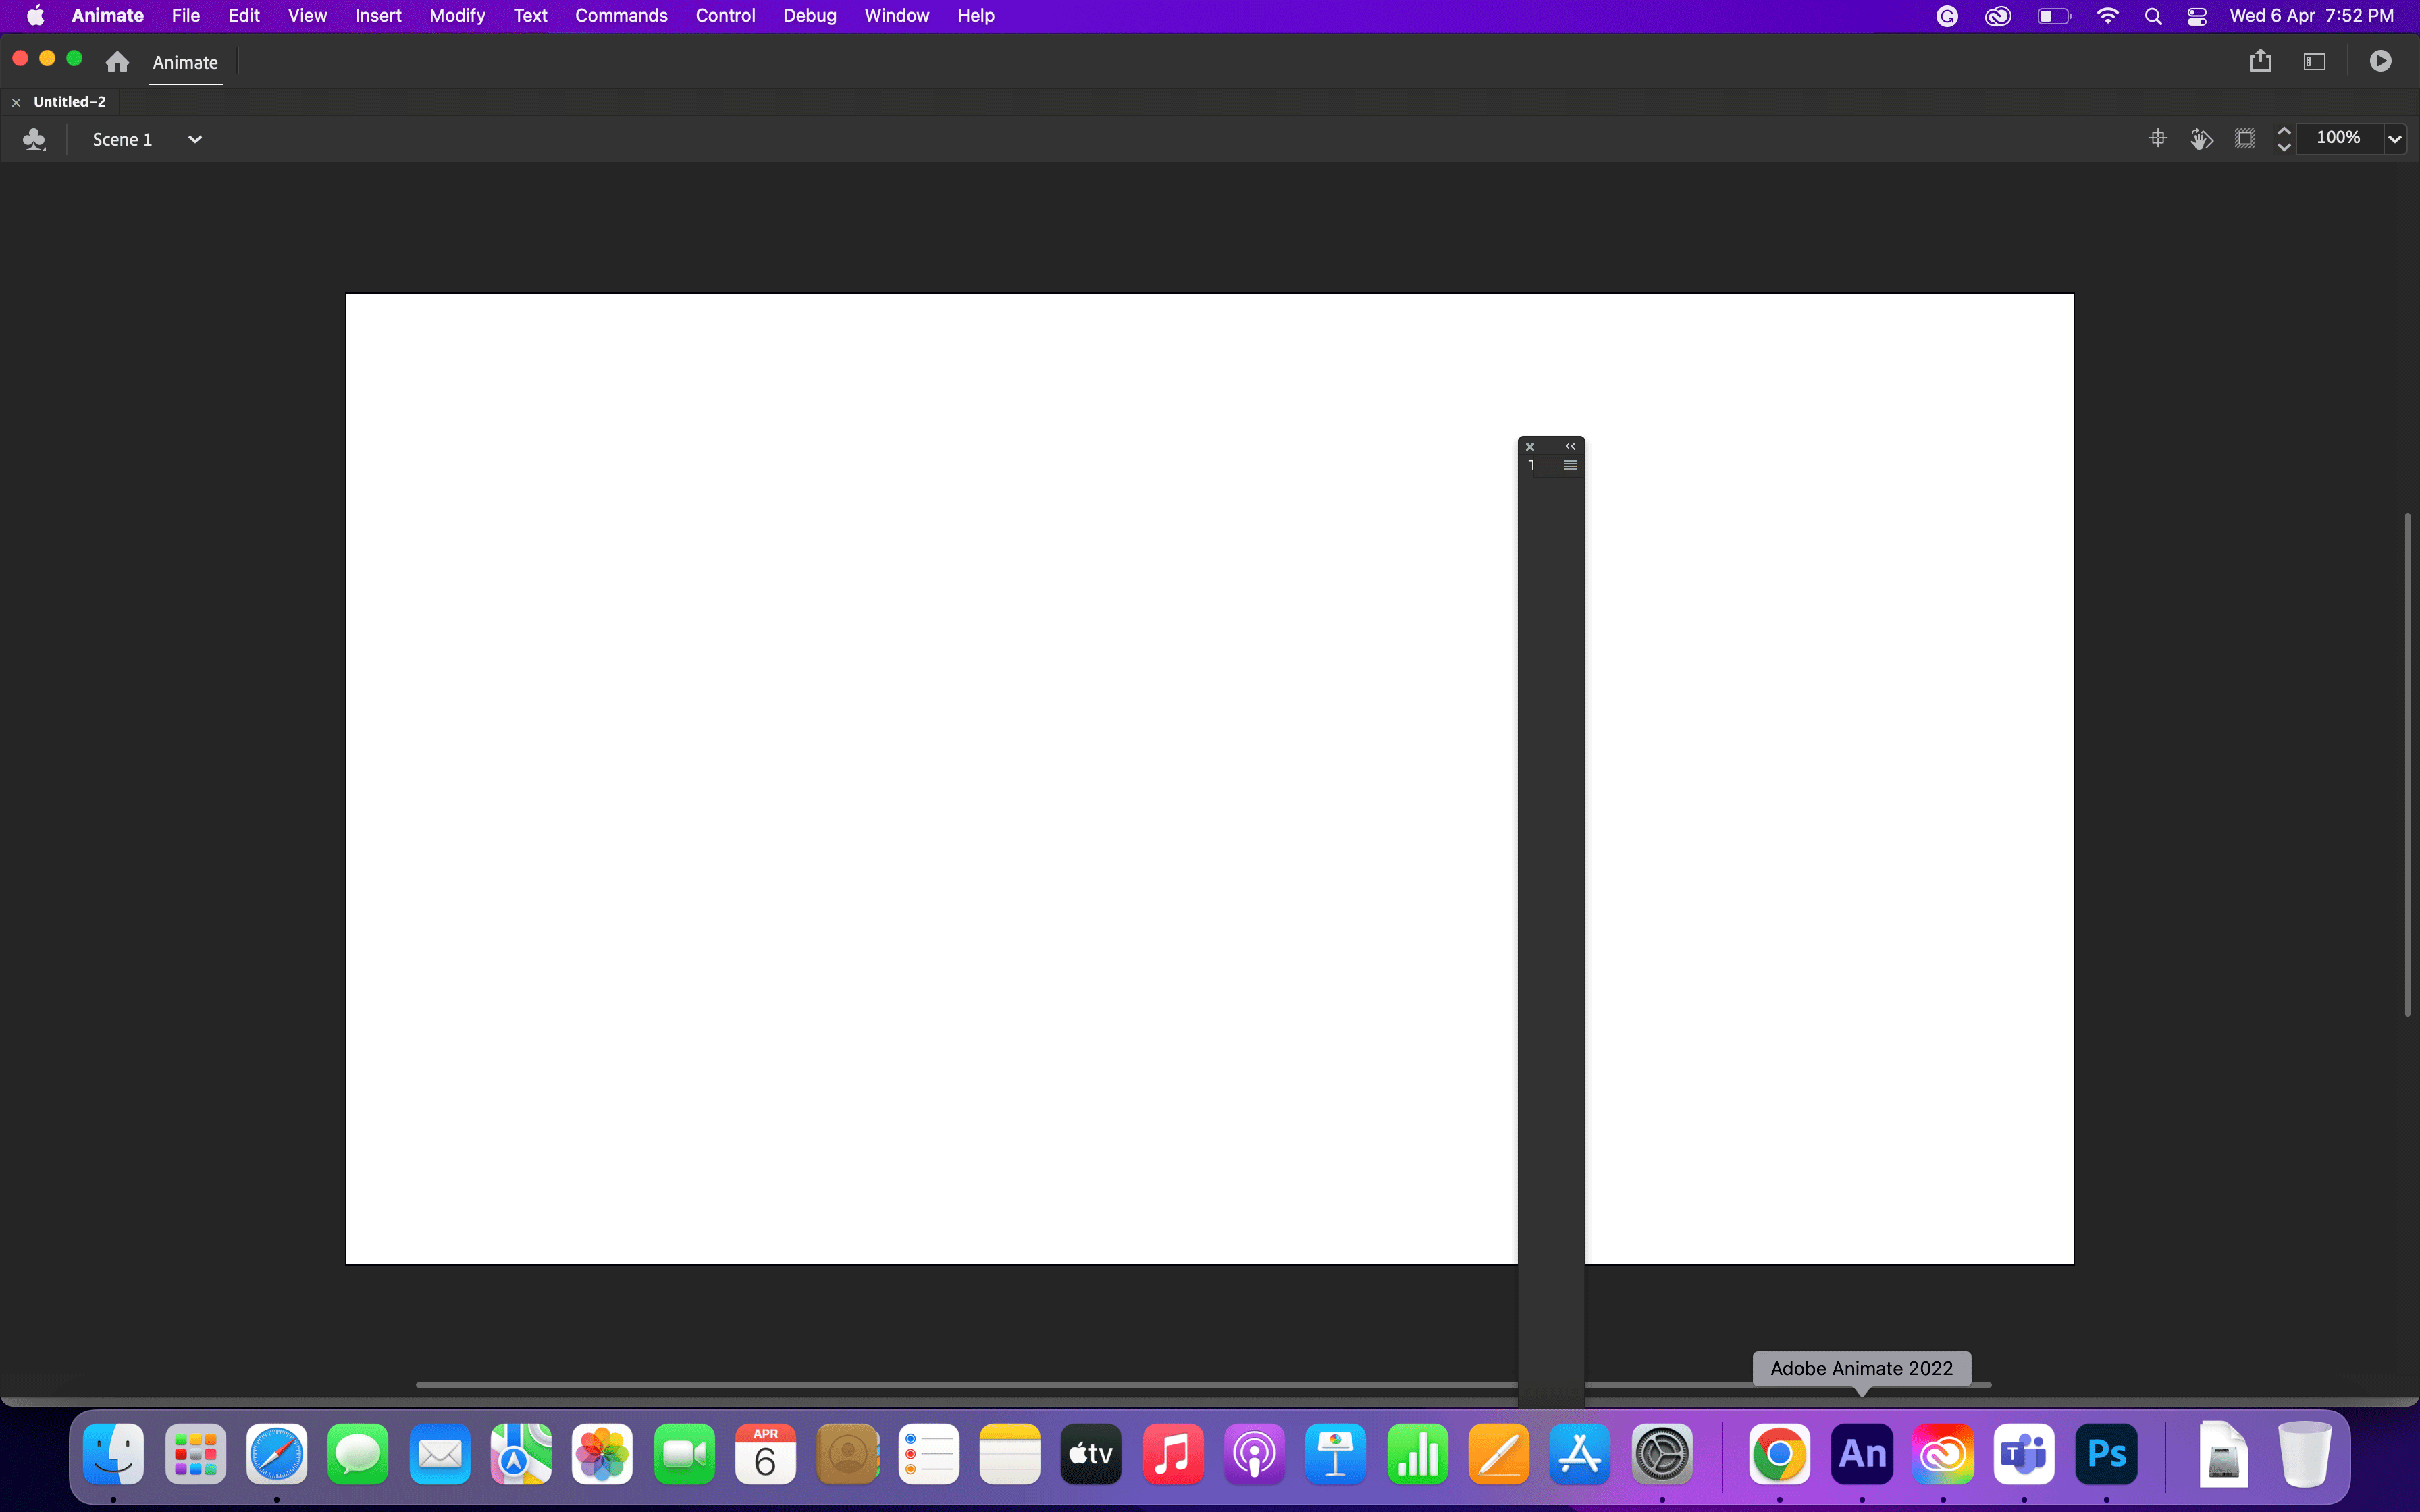Click the Edit Symbols icon
This screenshot has height=1512, width=2420.
(x=34, y=139)
